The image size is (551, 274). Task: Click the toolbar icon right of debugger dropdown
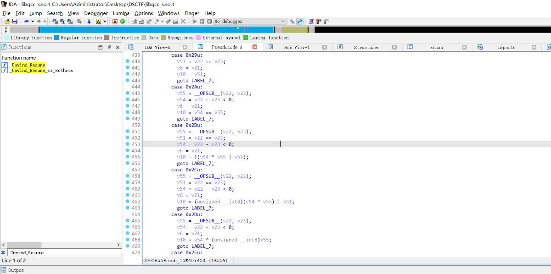tap(292, 22)
